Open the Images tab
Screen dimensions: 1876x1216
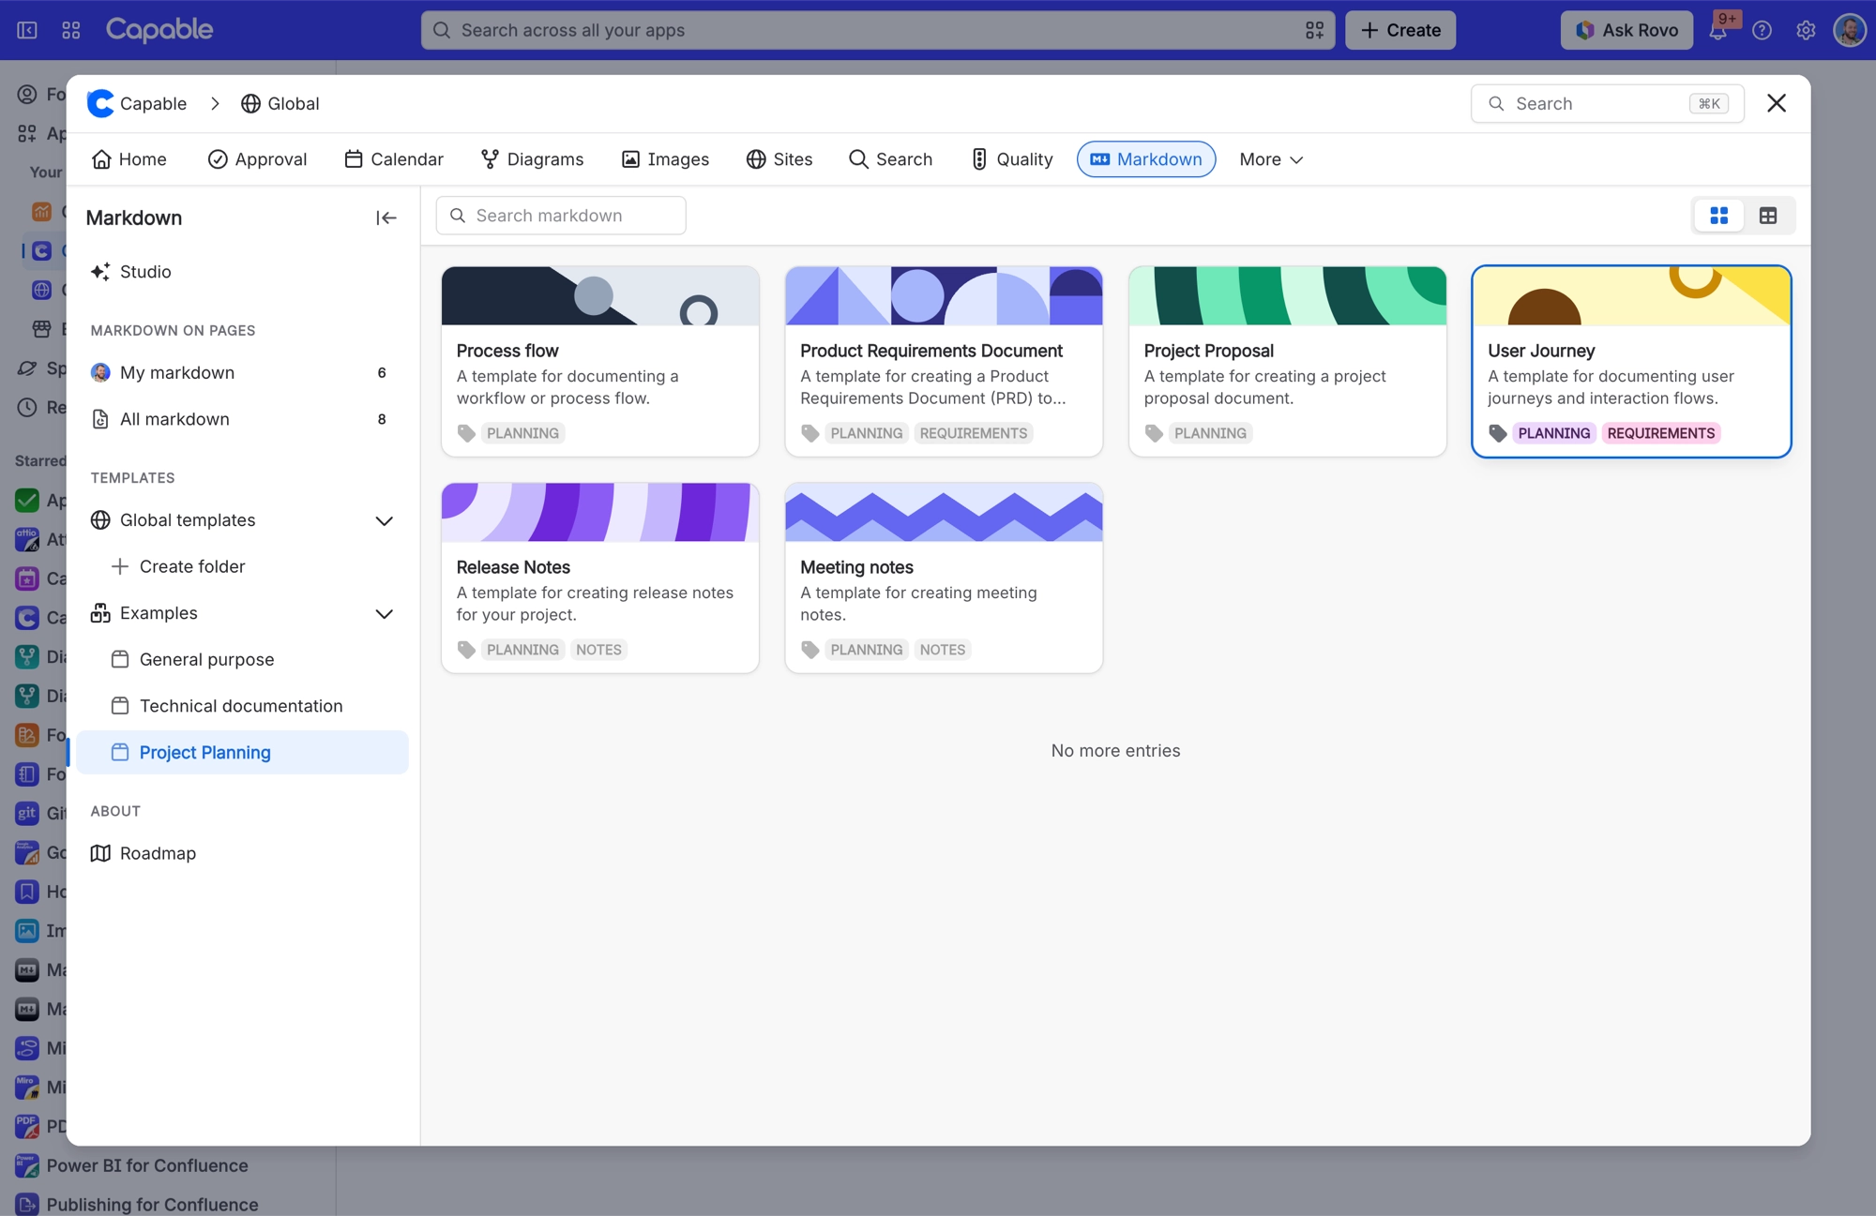click(665, 159)
